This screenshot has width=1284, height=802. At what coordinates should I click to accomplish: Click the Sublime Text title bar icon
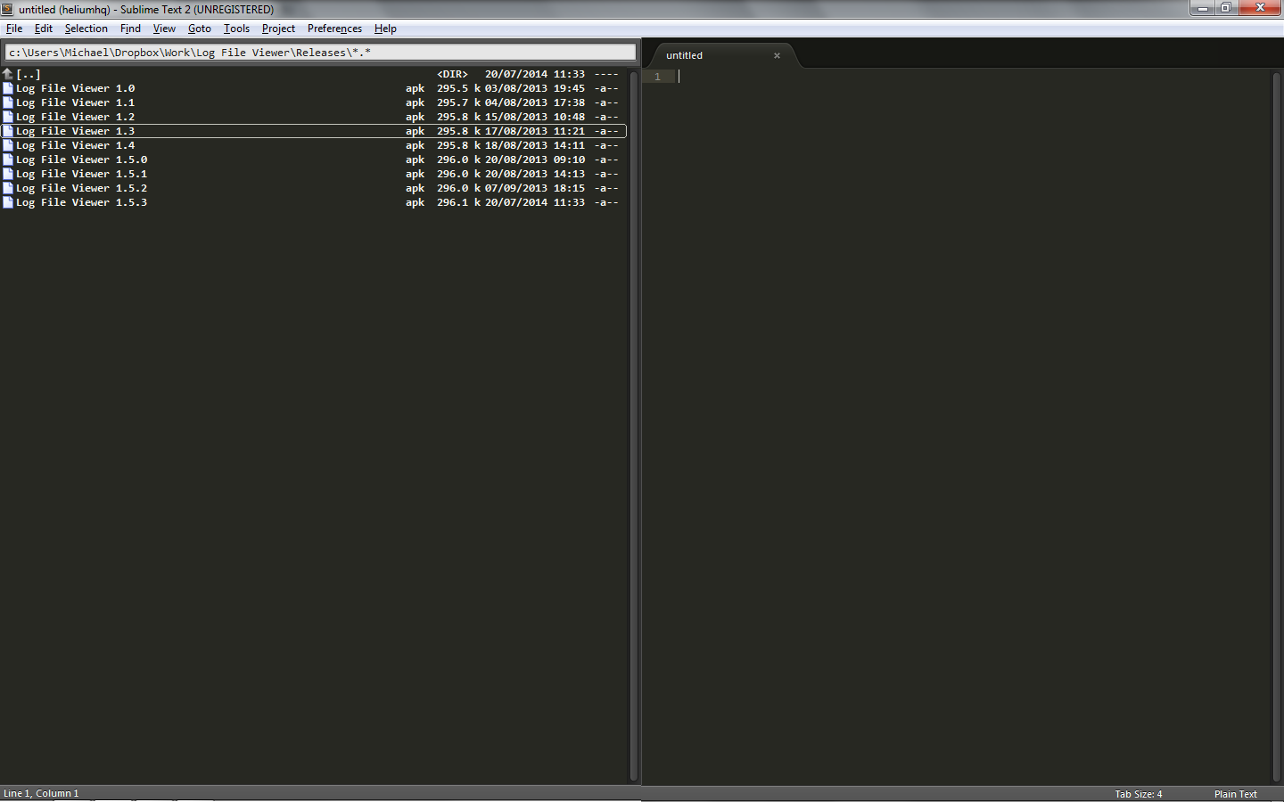coord(7,9)
